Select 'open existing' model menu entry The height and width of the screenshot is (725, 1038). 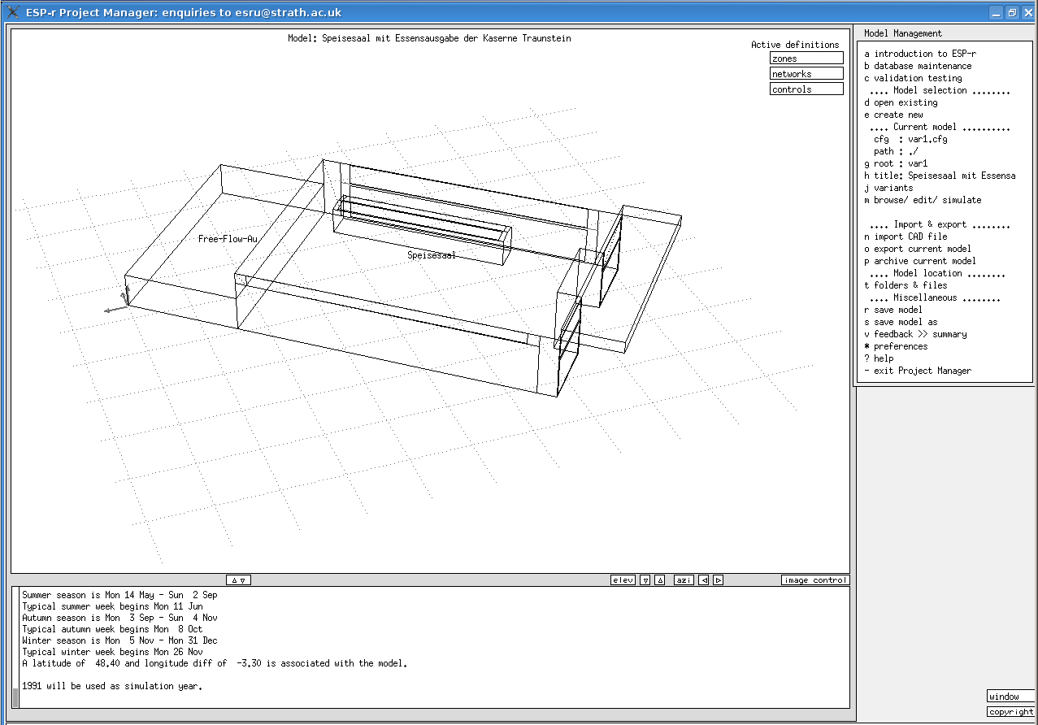tap(901, 102)
